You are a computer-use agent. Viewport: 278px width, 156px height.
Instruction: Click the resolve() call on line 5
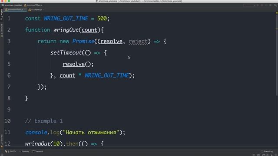tap(78, 64)
